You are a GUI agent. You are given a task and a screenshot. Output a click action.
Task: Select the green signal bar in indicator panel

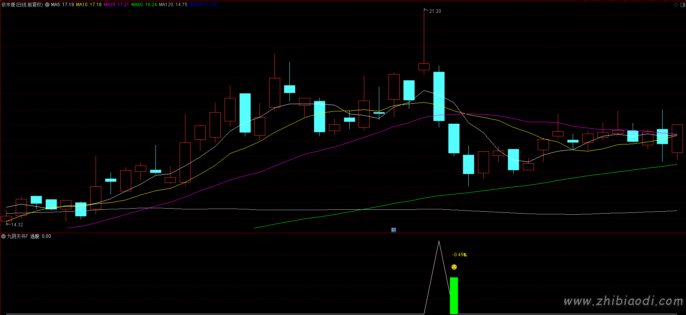[x=454, y=295]
